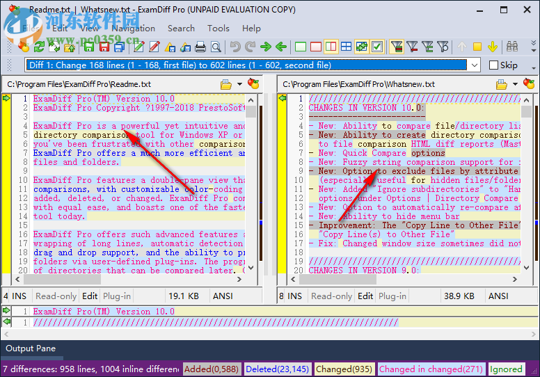Click the green right arrow Copy to right icon

[266, 47]
